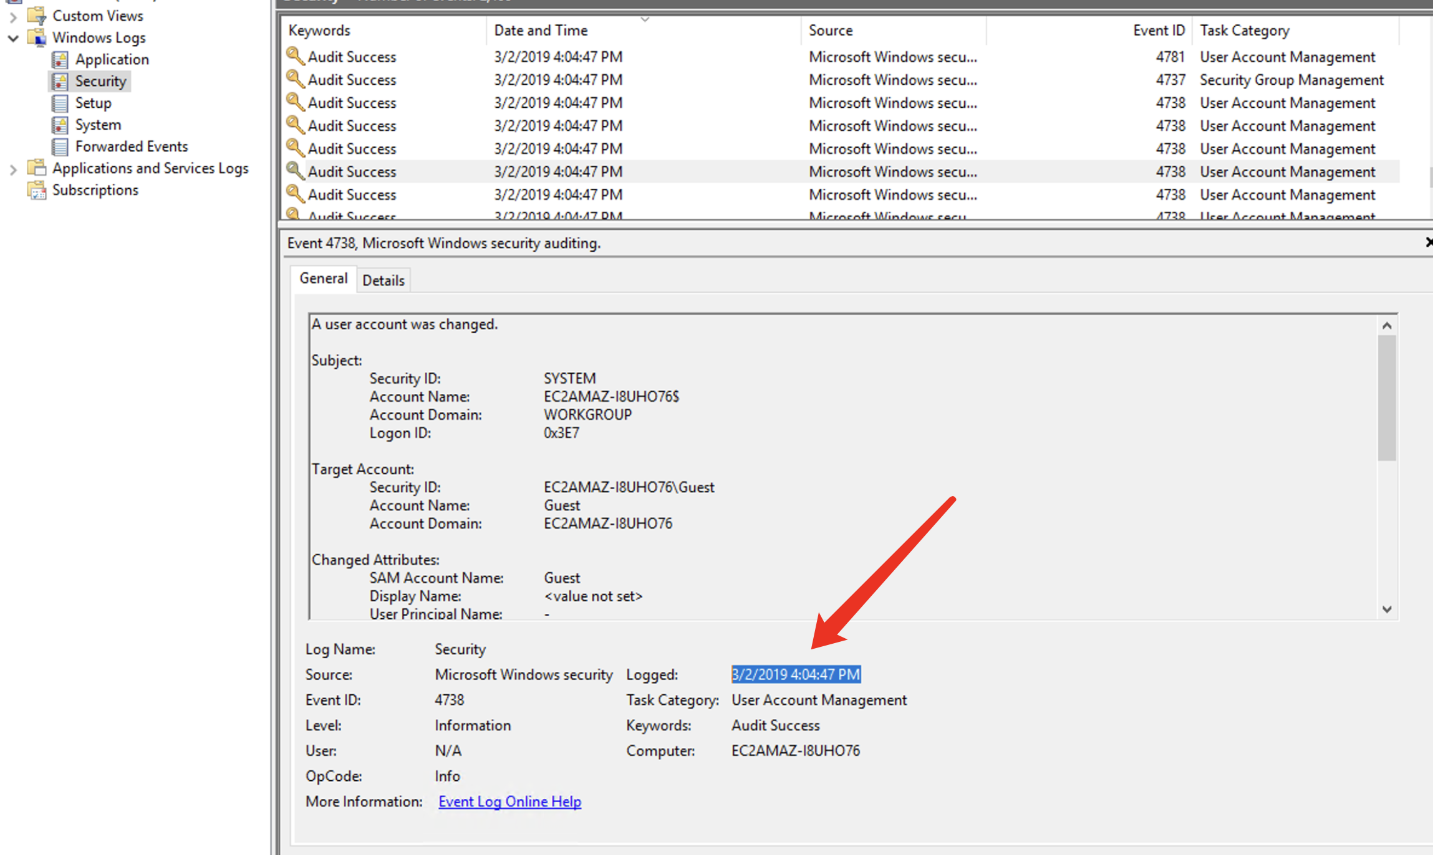This screenshot has width=1433, height=855.
Task: Select the highlighted Logged timestamp value
Action: point(796,674)
